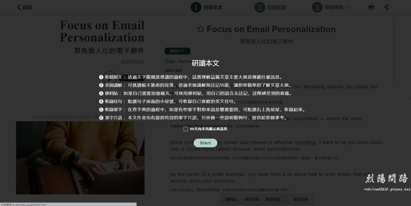Viewport: 411px width, 206px height.
Task: Click the 聆聽原文 instruction line
Action: point(191,77)
